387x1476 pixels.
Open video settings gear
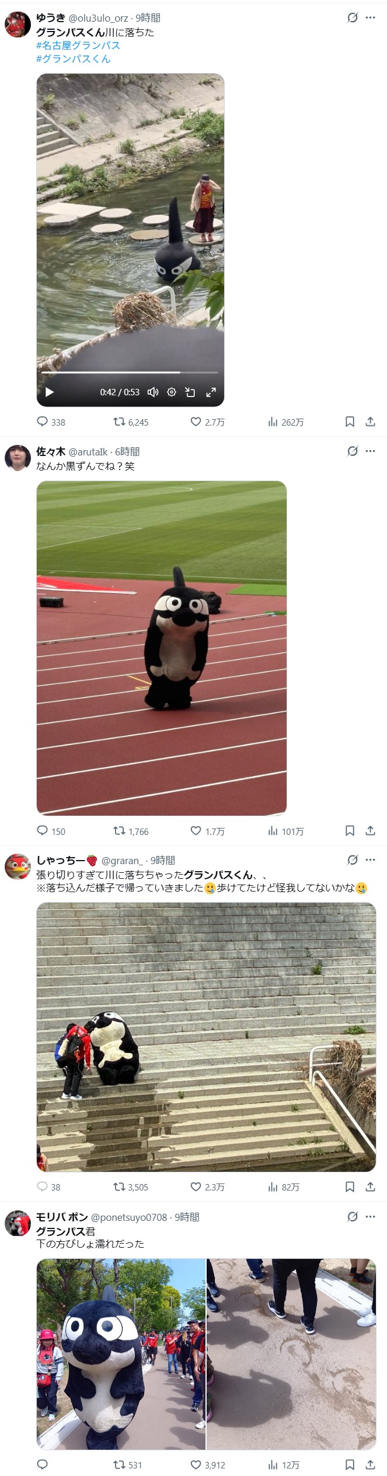coord(172,392)
